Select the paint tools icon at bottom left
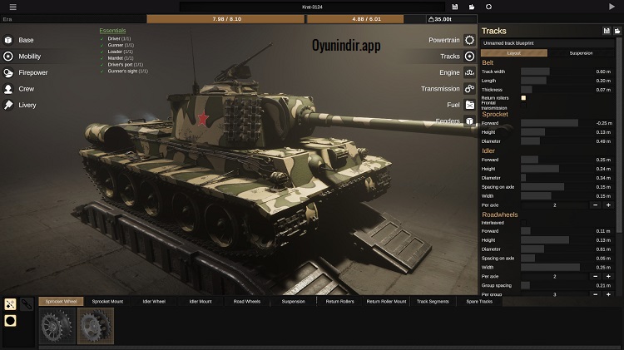 10,304
